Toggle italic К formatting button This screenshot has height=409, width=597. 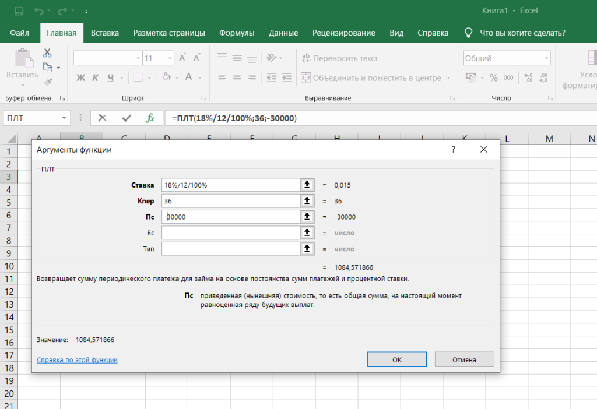coord(96,77)
